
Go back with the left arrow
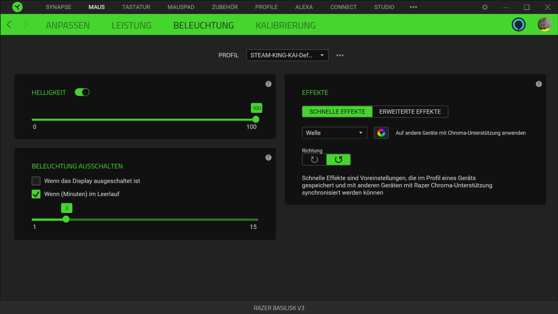click(9, 25)
